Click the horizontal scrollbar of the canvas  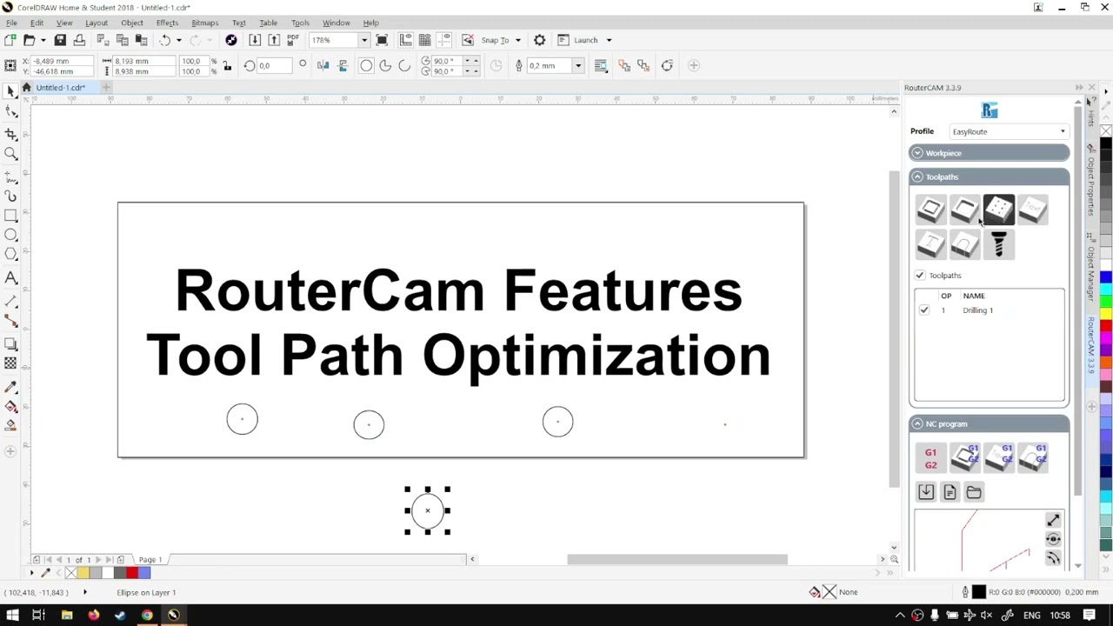tap(677, 560)
